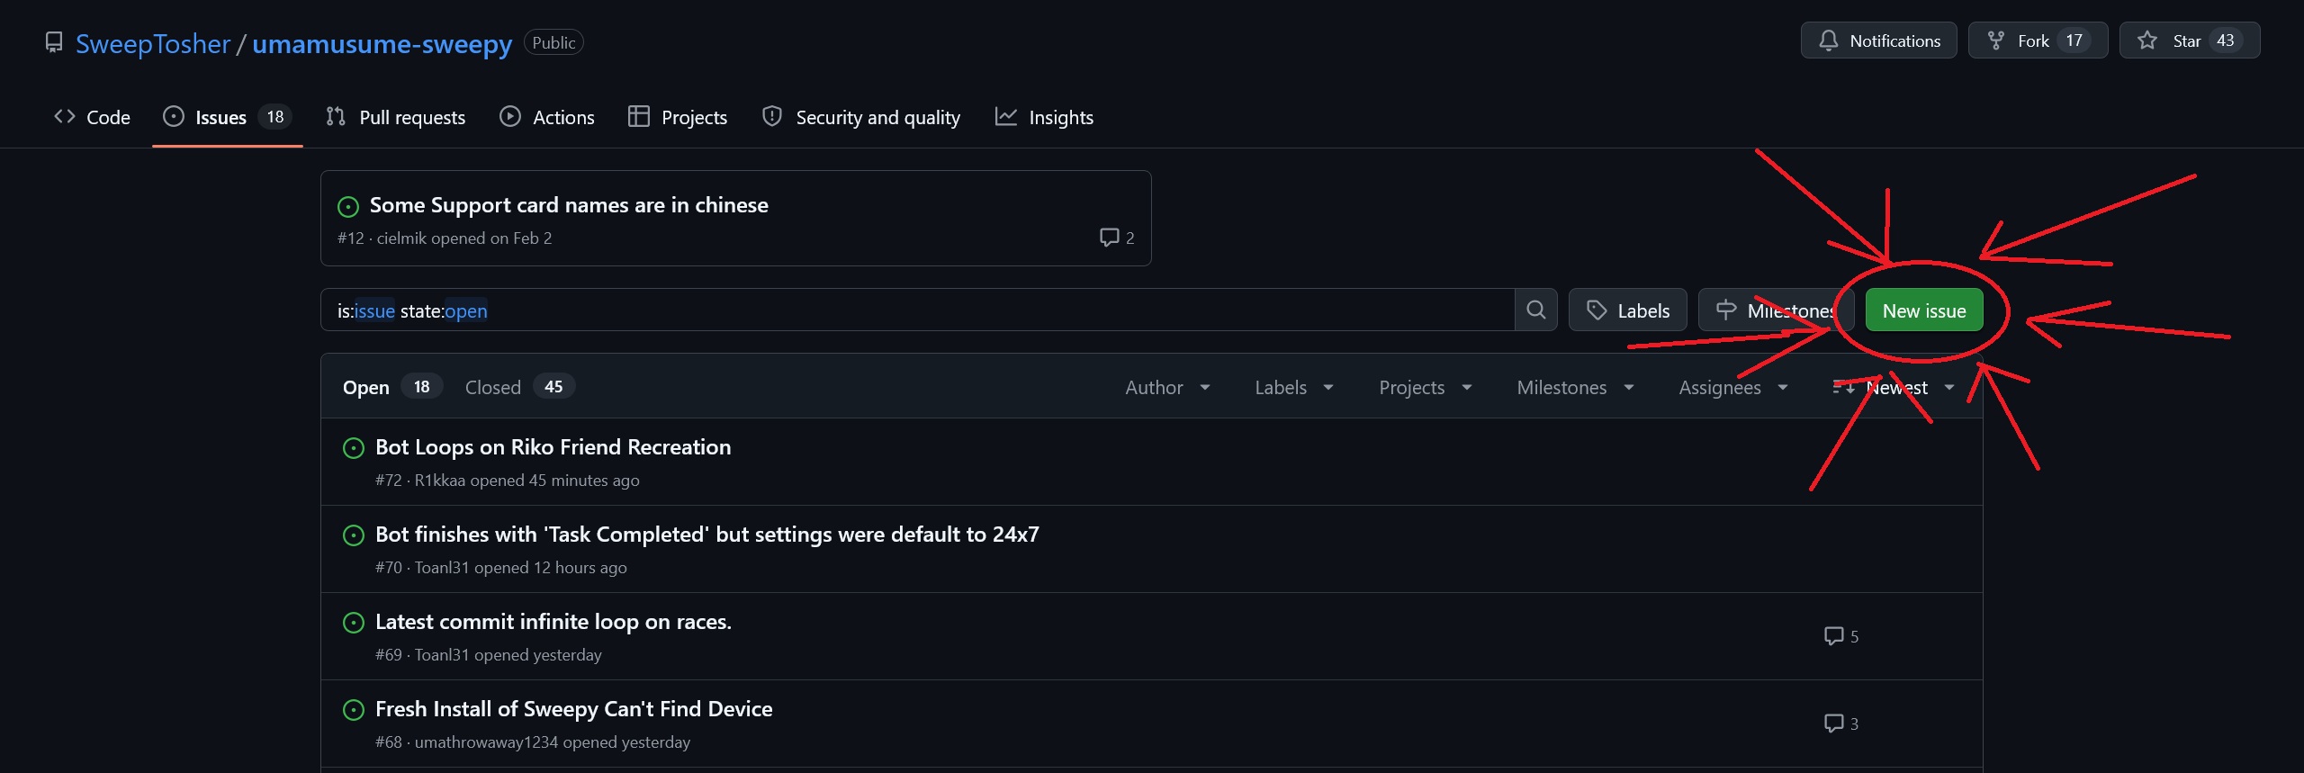Image resolution: width=2304 pixels, height=773 pixels.
Task: Click the green New issue button
Action: 1924,310
